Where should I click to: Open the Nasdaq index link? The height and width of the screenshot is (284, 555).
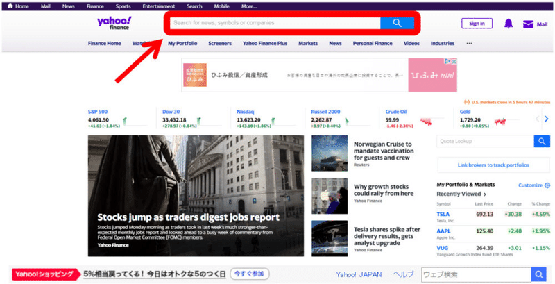246,112
